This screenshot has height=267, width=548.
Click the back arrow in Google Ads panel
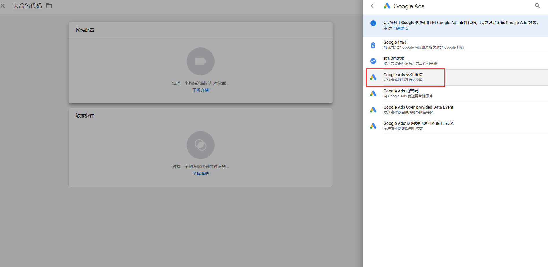point(373,6)
